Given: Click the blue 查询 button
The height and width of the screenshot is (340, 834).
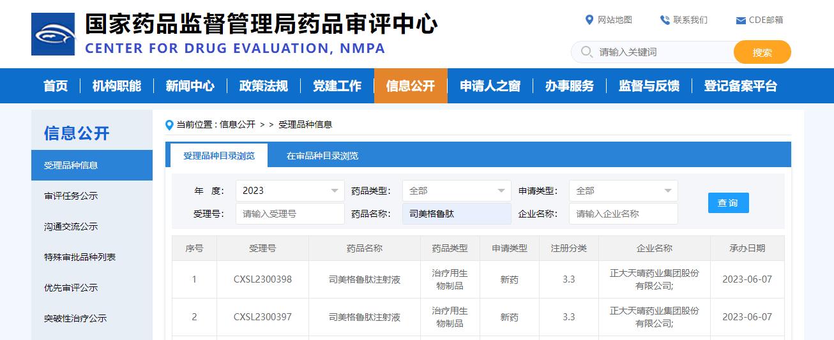Looking at the screenshot, I should click(x=728, y=203).
